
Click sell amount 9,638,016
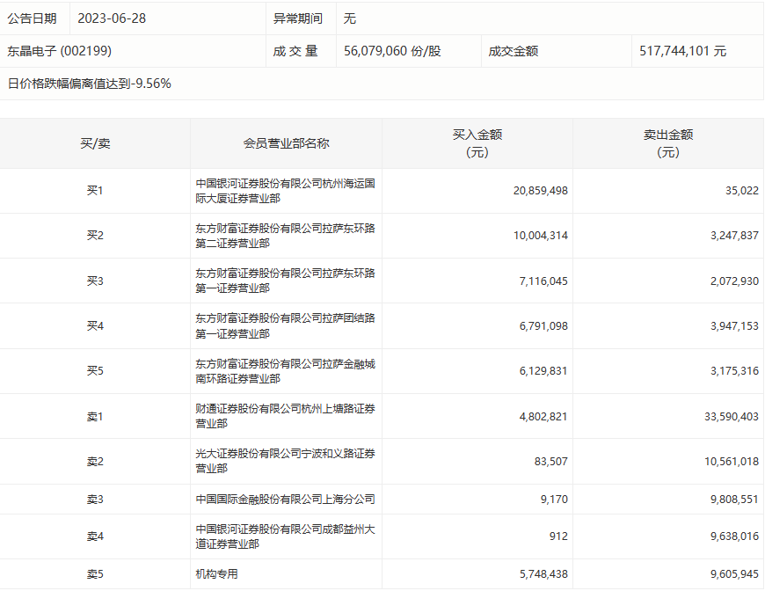(734, 536)
